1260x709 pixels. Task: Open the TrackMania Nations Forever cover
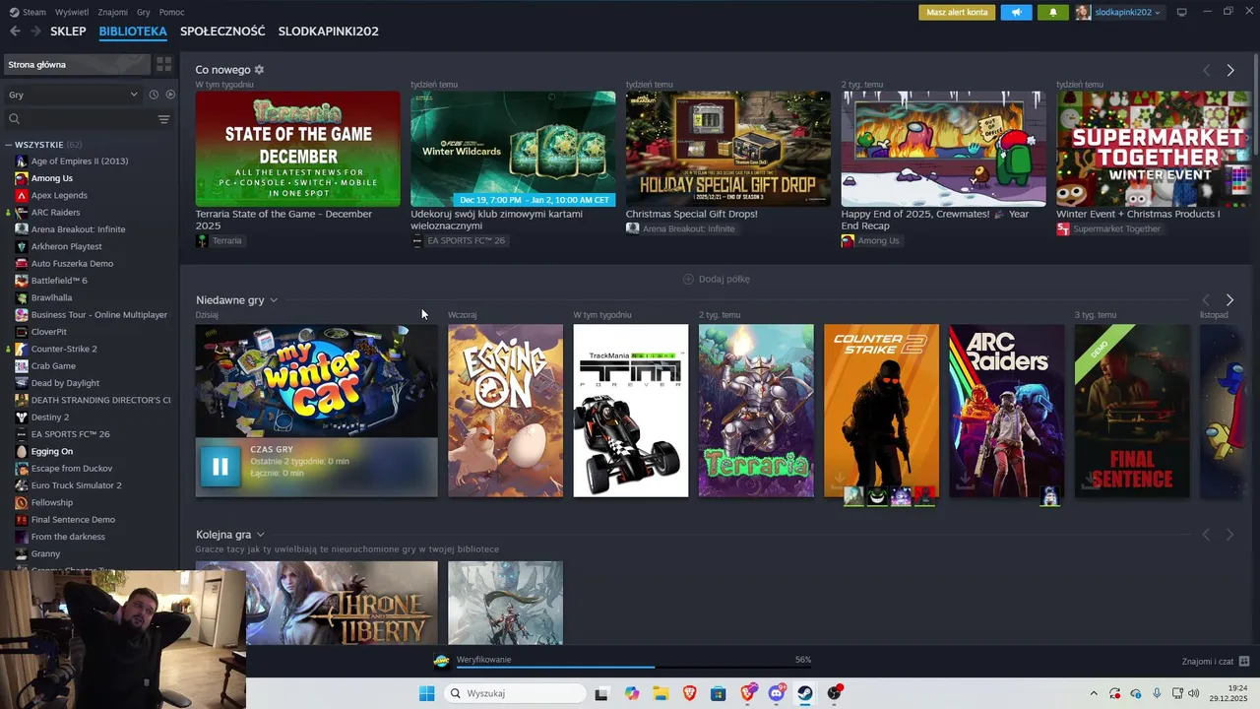(631, 411)
